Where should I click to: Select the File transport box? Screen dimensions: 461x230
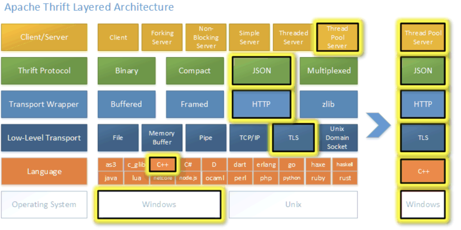[x=118, y=138]
